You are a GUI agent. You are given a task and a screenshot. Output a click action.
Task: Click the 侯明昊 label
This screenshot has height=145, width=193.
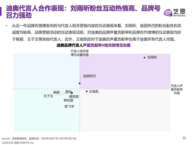(x=74, y=96)
